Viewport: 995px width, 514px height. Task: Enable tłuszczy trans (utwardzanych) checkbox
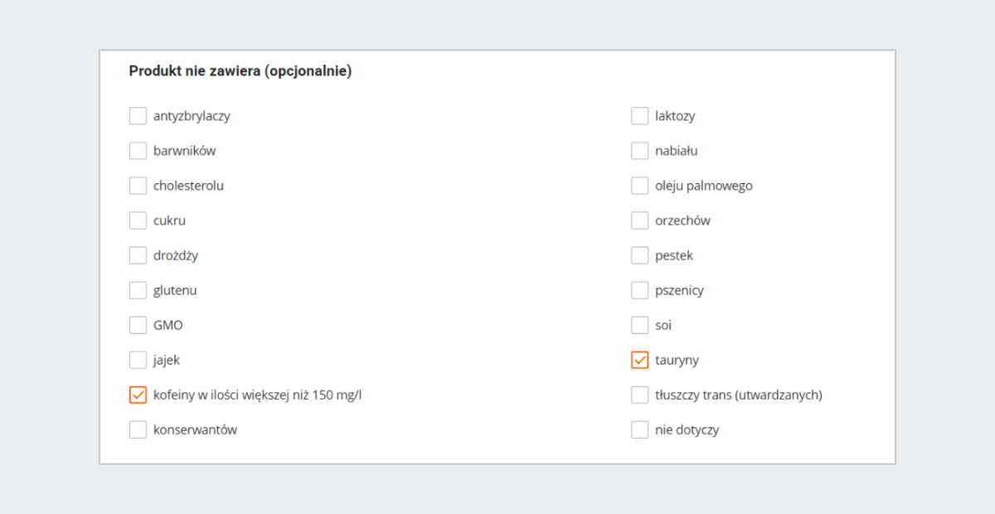639,395
